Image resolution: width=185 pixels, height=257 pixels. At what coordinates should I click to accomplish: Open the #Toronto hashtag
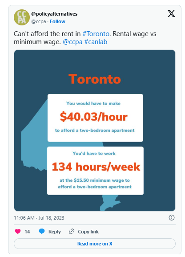pyautogui.click(x=96, y=34)
